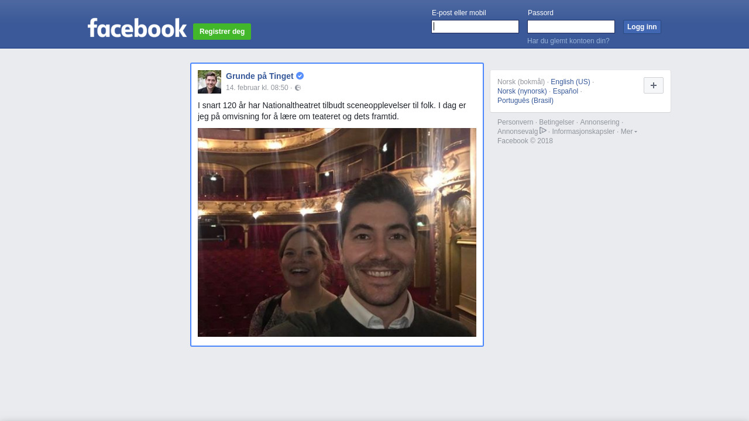Open the theatre selfie photo
749x421 pixels.
tap(337, 232)
